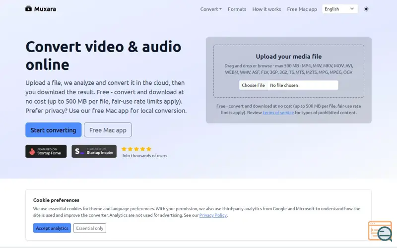Viewport: 397px width, 248px height.
Task: Open the How it works section
Action: [266, 9]
